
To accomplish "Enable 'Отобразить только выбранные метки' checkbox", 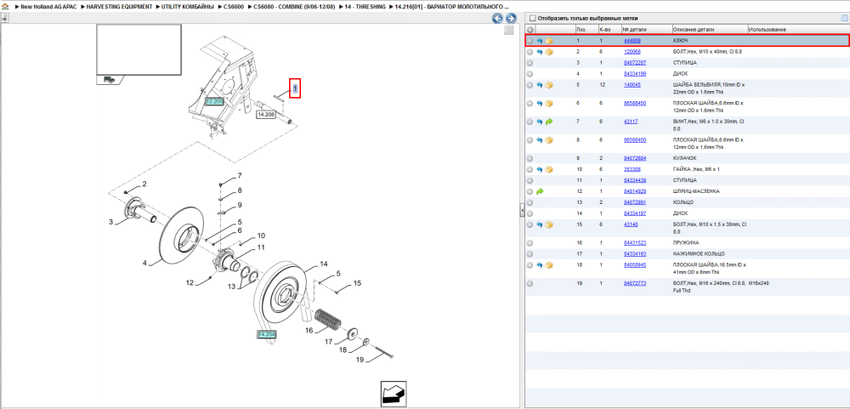I will point(532,18).
